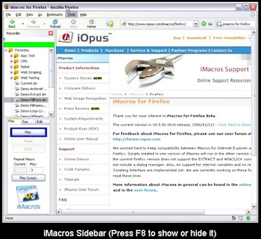Open the Tools menu

pos(71,14)
